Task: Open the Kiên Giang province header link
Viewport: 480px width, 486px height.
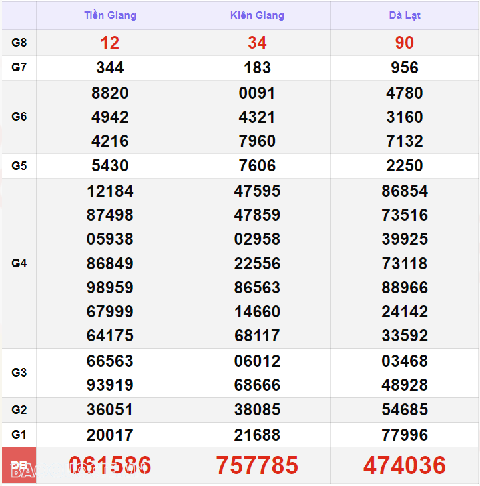Action: coord(257,15)
